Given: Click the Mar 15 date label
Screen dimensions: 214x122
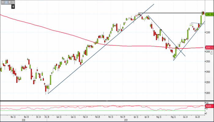Looking at the screenshot, I should tap(111, 117).
